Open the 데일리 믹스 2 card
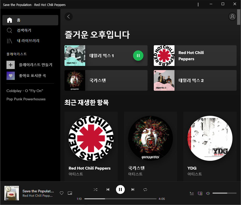 [x=195, y=80]
